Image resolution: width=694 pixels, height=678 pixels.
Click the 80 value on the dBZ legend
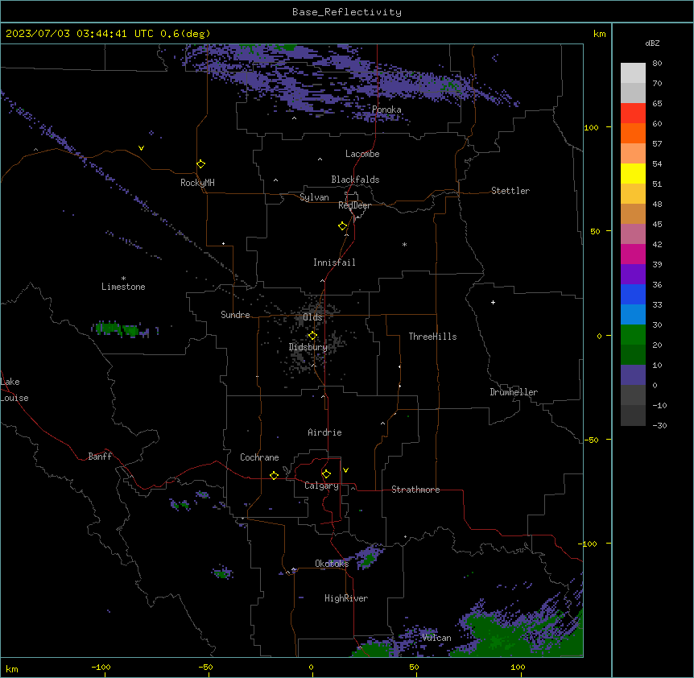657,64
